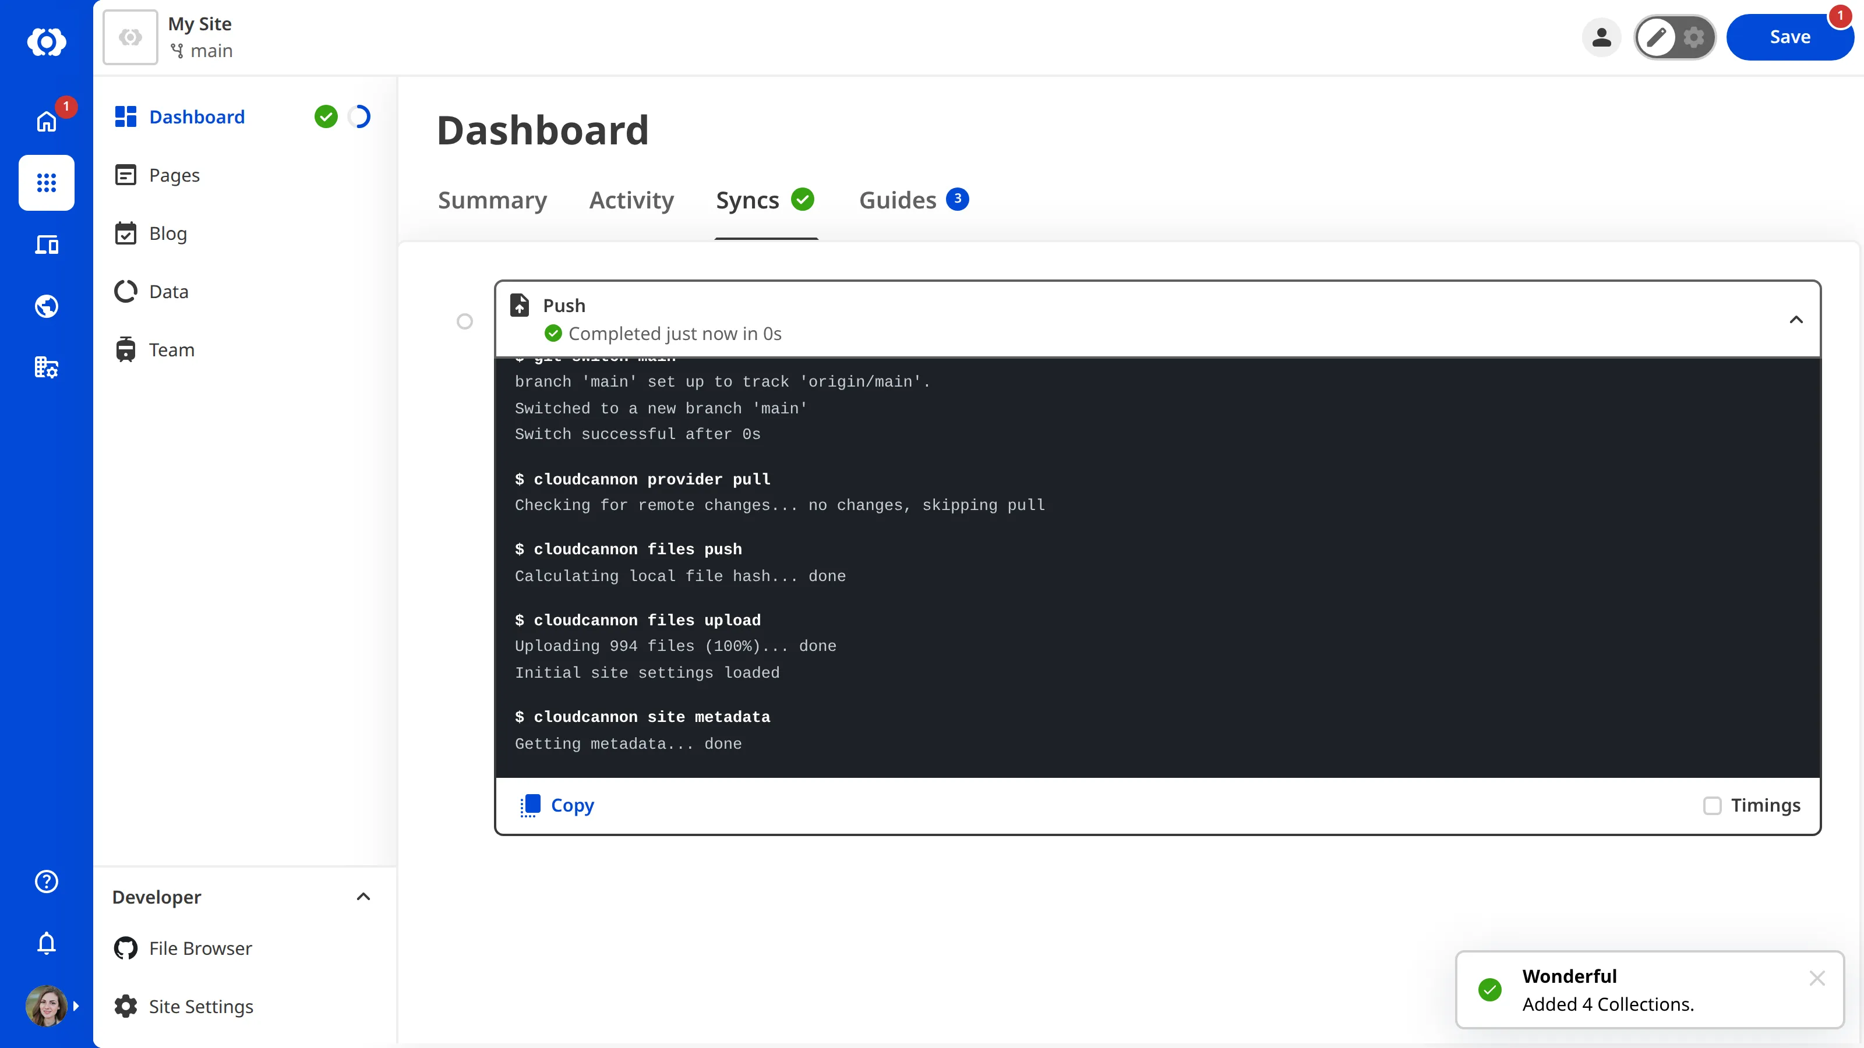Select the apps grid icon in sidebar
1864x1048 pixels.
tap(47, 182)
